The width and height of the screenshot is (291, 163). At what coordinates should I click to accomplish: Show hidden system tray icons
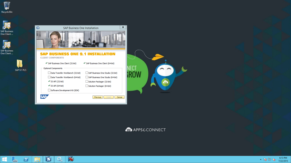coord(261,160)
